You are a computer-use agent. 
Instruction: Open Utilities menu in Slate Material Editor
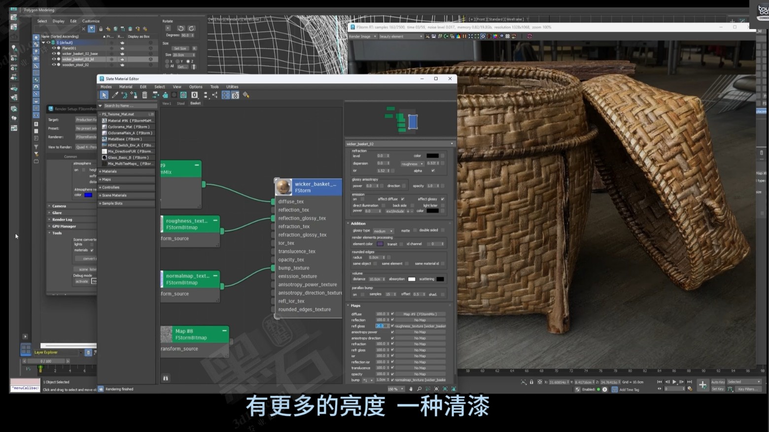pos(232,87)
